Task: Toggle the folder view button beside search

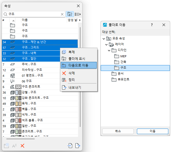Action: tap(70, 14)
